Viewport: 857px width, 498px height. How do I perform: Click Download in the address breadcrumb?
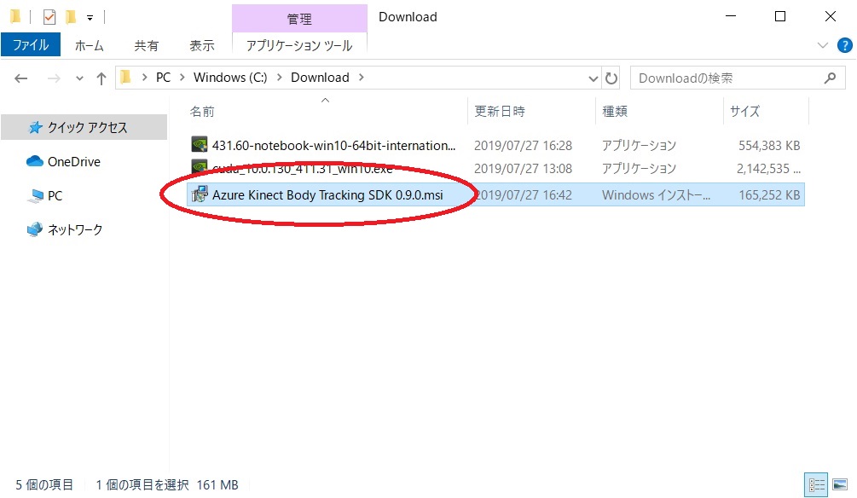point(320,78)
